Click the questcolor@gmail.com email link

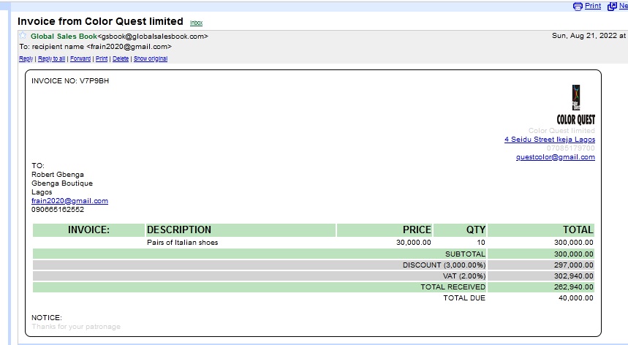pos(556,157)
